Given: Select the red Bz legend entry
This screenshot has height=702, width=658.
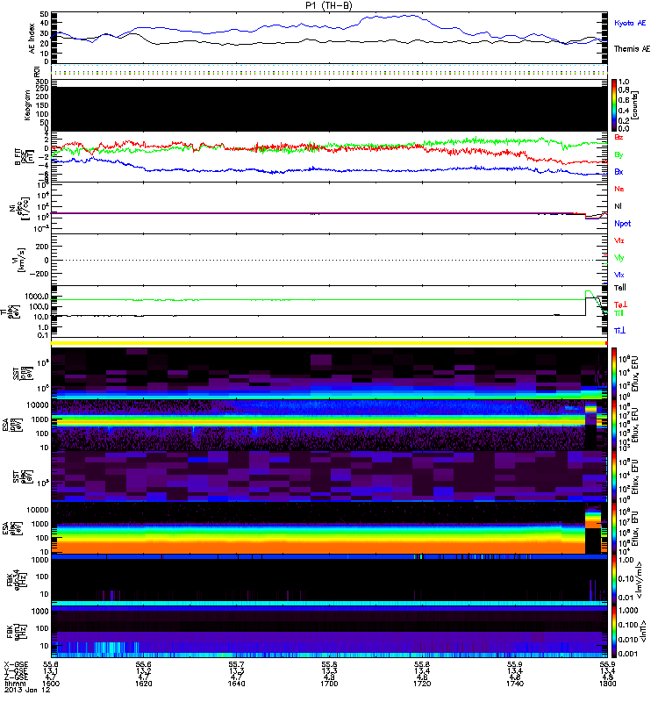Looking at the screenshot, I should coord(619,138).
